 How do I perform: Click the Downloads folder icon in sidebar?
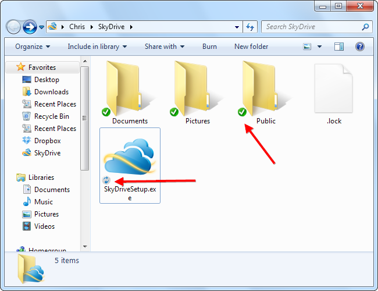(27, 92)
